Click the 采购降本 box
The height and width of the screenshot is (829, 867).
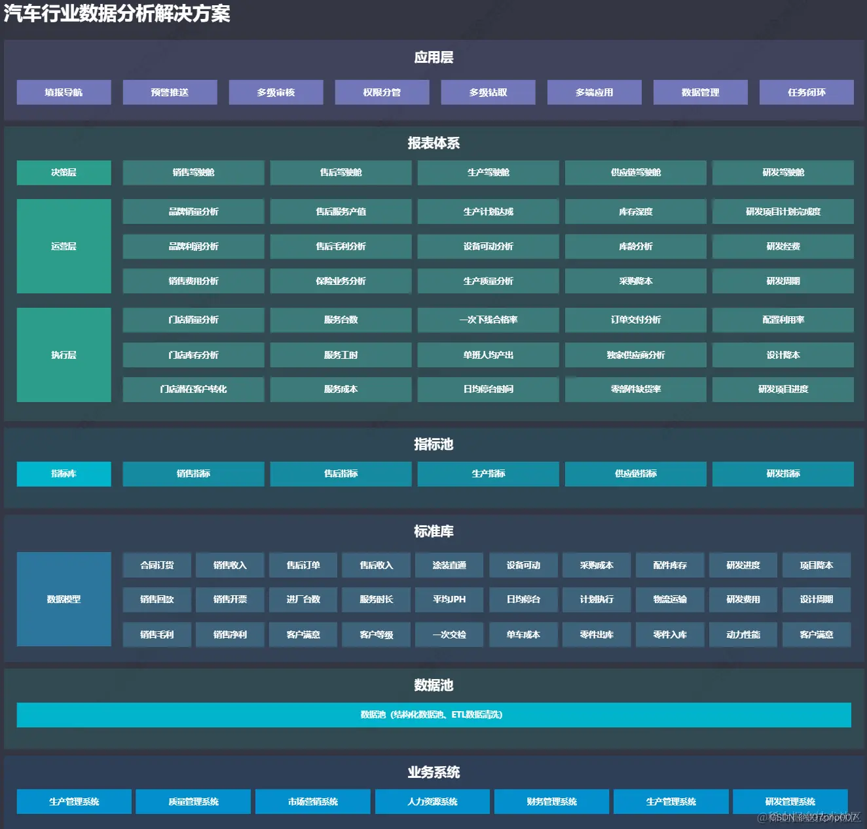tap(635, 281)
